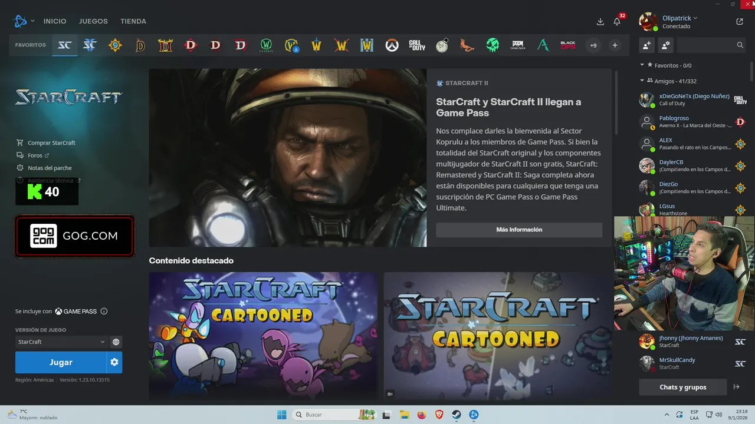Open World of Warcraft icon with download badge
The image size is (755, 424).
tap(291, 45)
